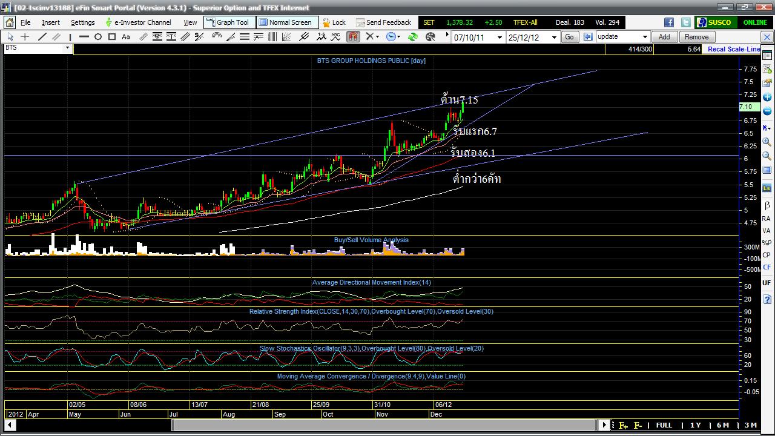
Task: Click the Go button
Action: coord(569,37)
